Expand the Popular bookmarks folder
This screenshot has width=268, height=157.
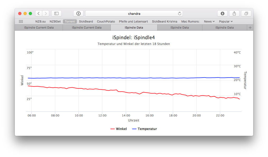point(226,21)
